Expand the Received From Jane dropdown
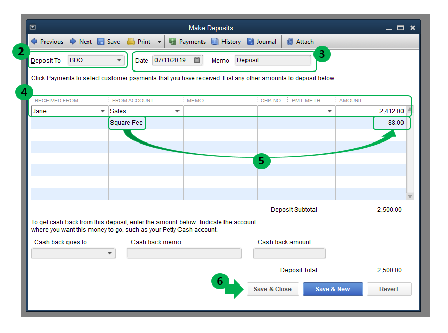This screenshot has height=333, width=448. point(103,111)
